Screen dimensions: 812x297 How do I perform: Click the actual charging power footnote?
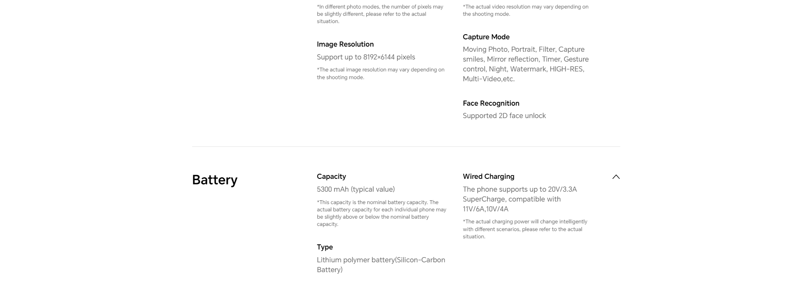pos(525,229)
